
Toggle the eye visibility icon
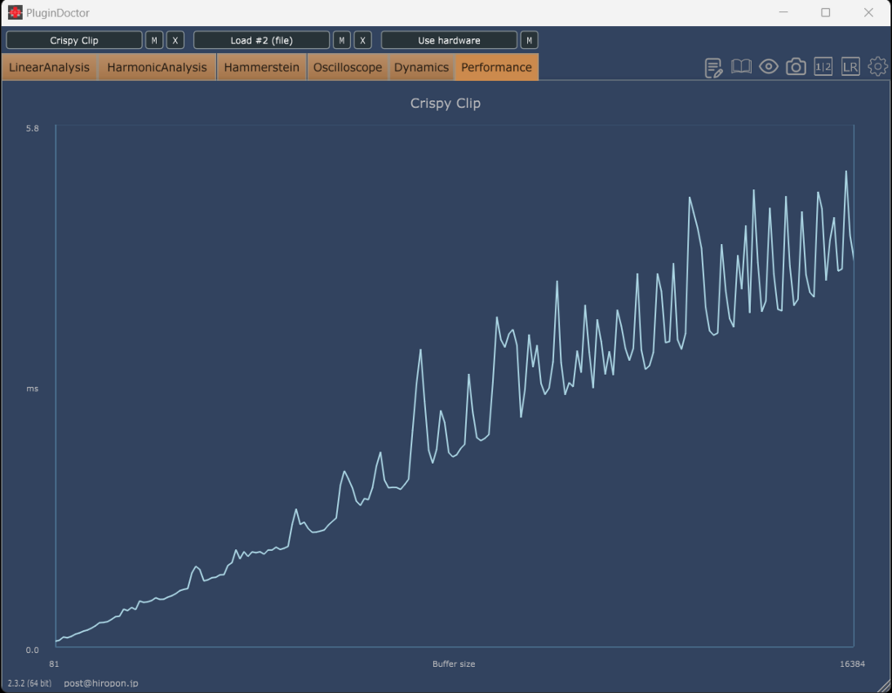click(768, 67)
